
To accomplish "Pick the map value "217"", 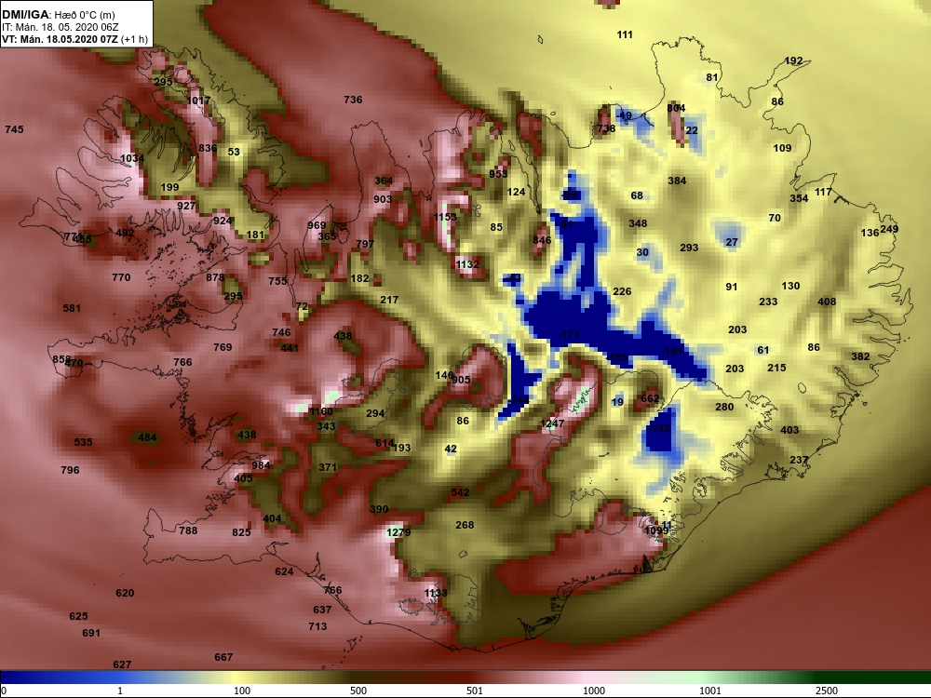I will 389,299.
